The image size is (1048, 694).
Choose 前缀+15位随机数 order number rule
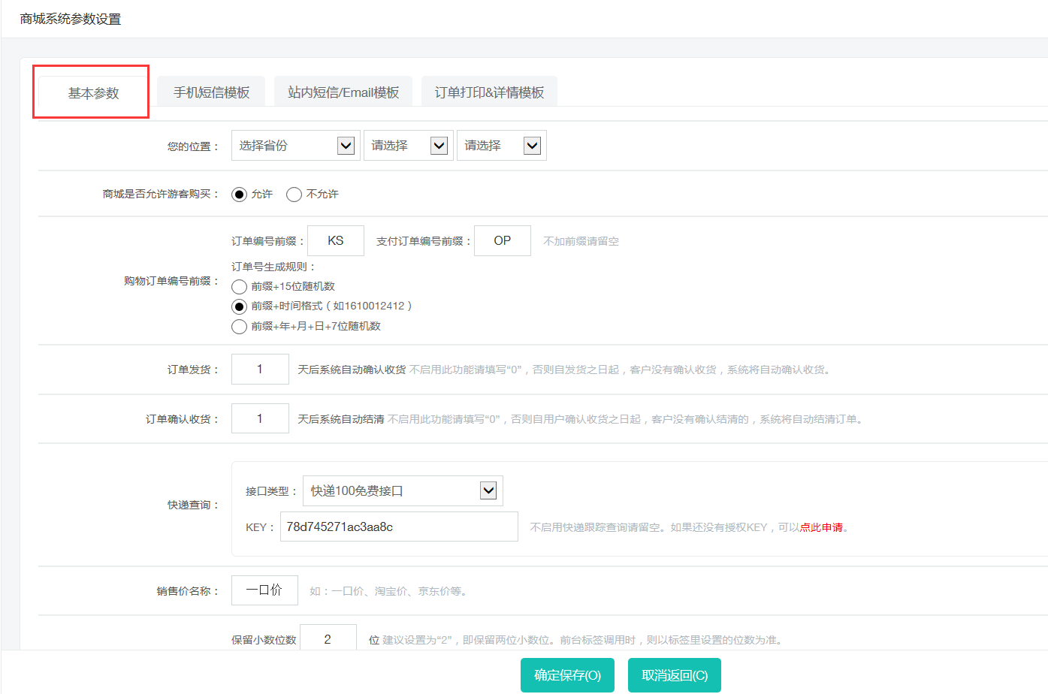[x=240, y=287]
